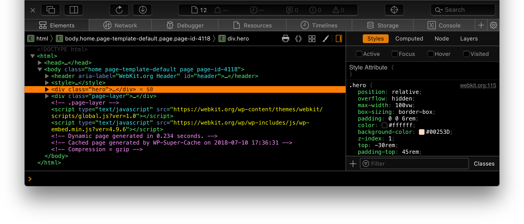
Task: Click the padding-top: 45rem property
Action: click(390, 152)
